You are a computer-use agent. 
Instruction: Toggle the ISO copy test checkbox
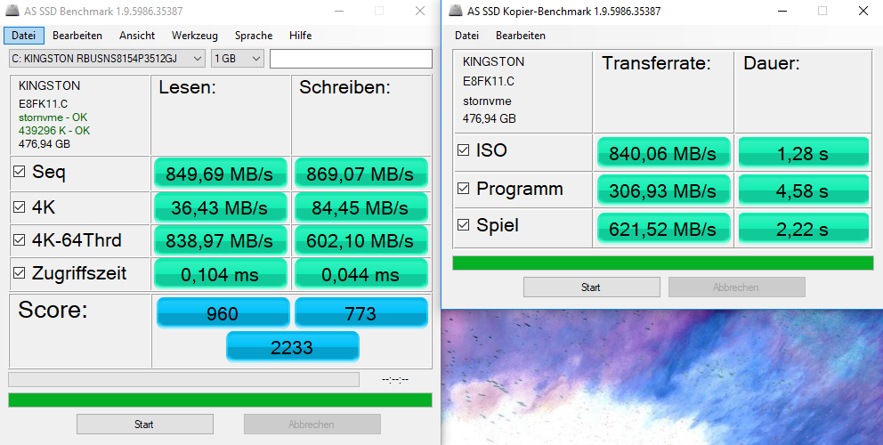463,150
